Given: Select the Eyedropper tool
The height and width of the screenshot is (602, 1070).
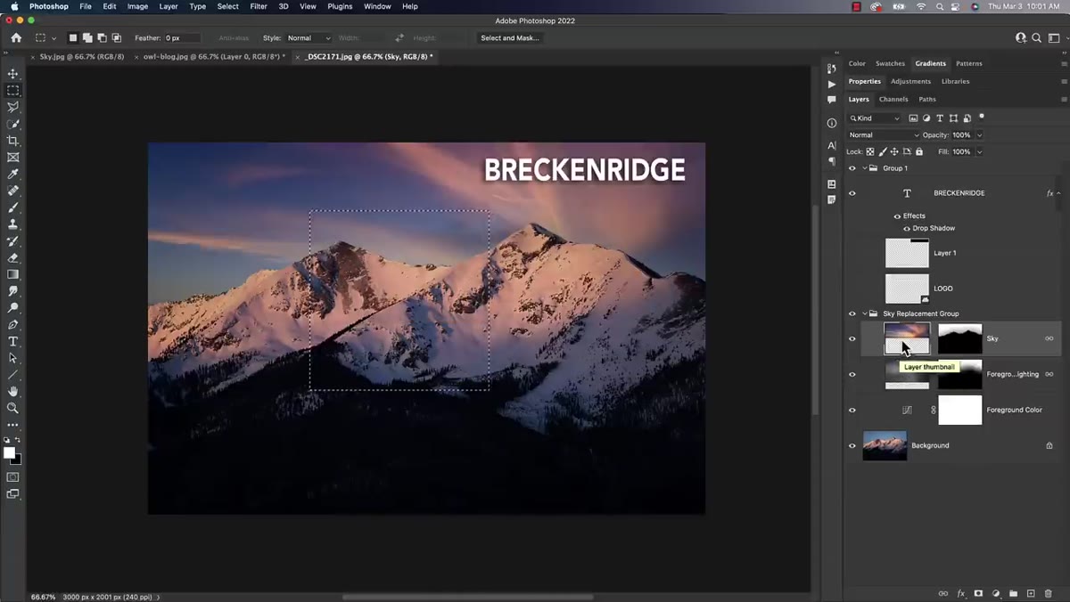Looking at the screenshot, I should click(x=12, y=175).
